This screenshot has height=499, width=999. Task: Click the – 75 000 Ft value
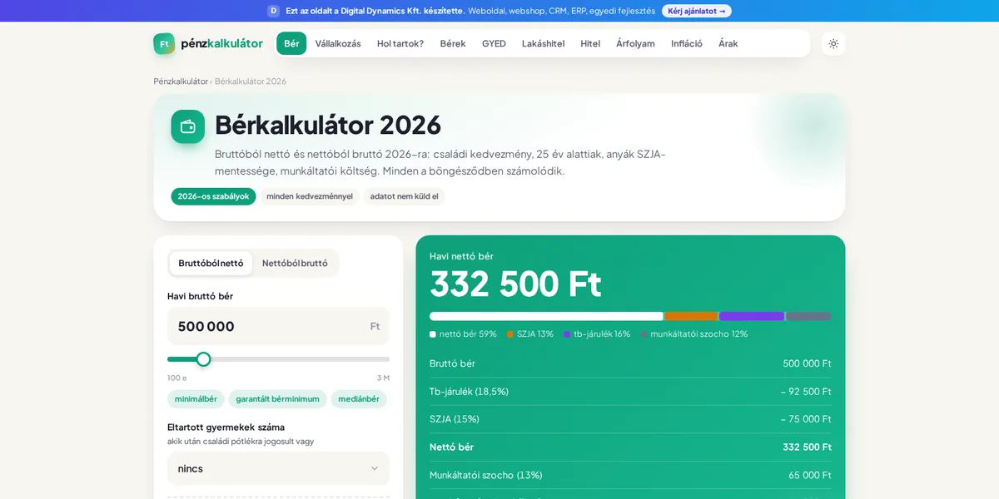(x=806, y=419)
